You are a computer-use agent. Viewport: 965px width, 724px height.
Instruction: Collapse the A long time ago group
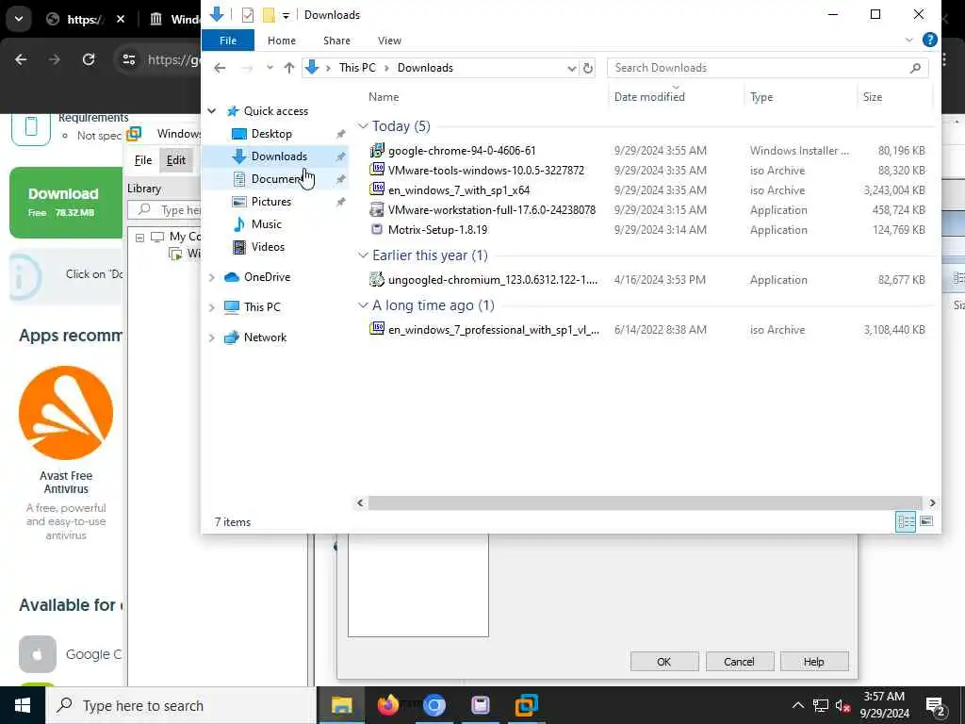[363, 305]
